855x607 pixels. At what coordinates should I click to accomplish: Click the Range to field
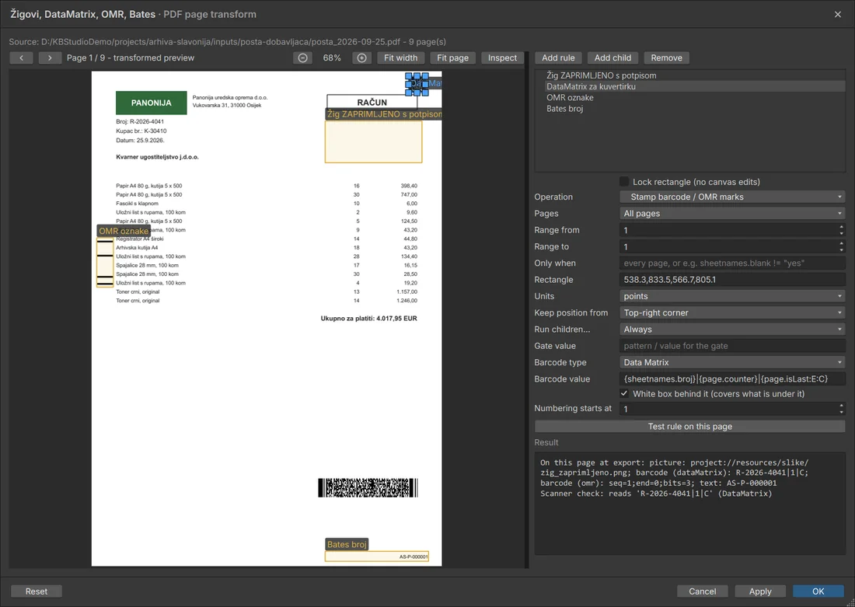coord(728,246)
